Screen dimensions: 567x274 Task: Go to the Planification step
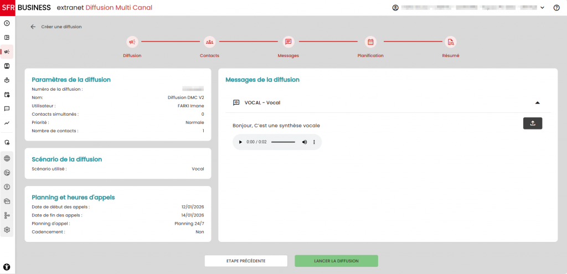(370, 42)
